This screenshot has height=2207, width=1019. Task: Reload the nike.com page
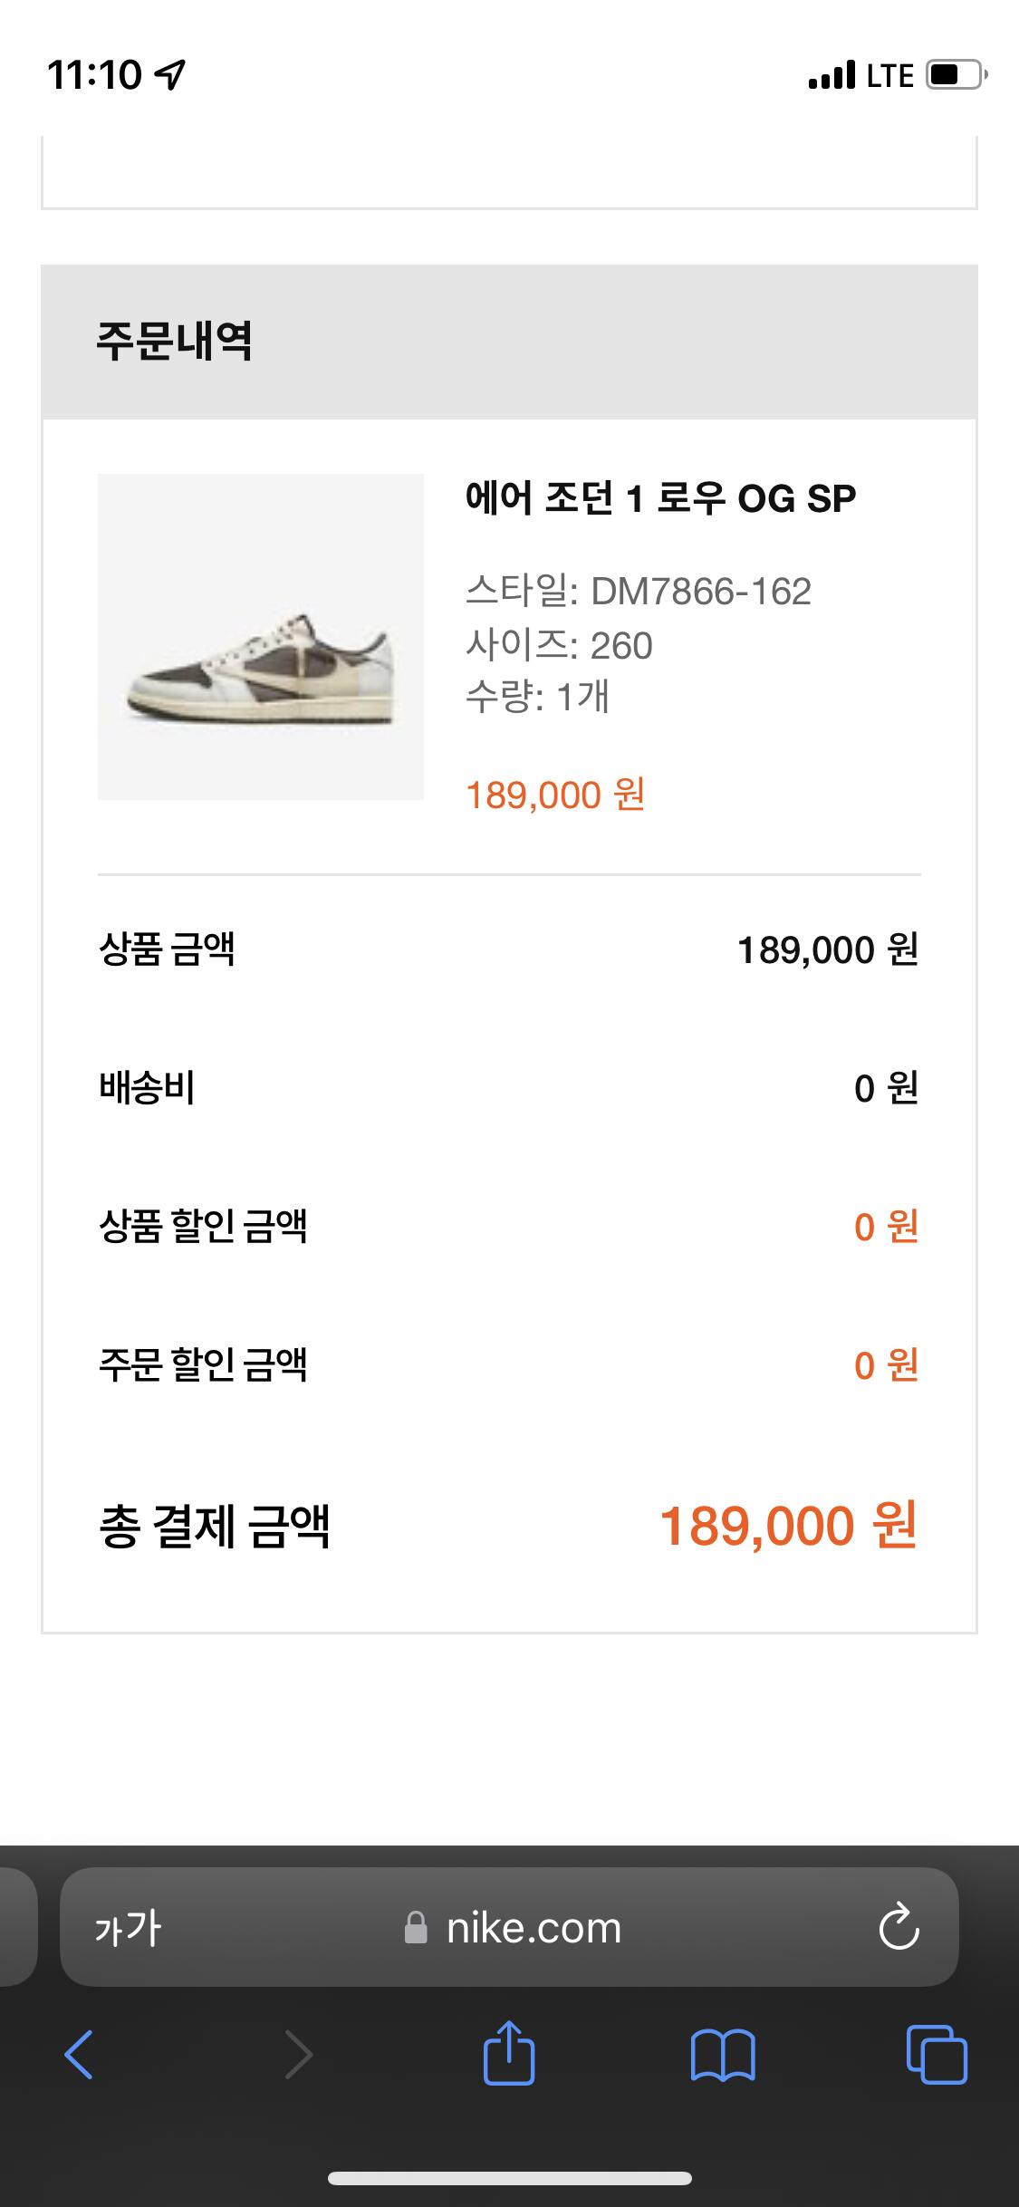click(x=899, y=1928)
